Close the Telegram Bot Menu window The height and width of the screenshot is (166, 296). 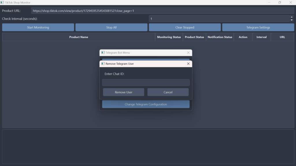click(188, 53)
